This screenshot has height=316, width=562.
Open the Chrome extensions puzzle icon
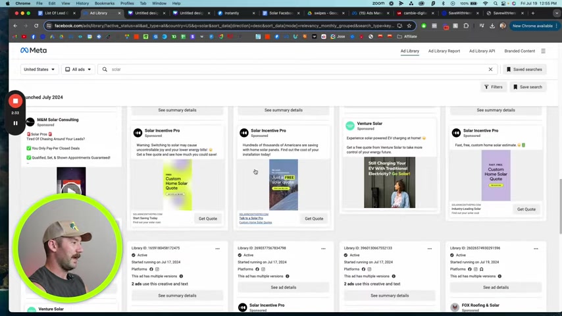466,26
